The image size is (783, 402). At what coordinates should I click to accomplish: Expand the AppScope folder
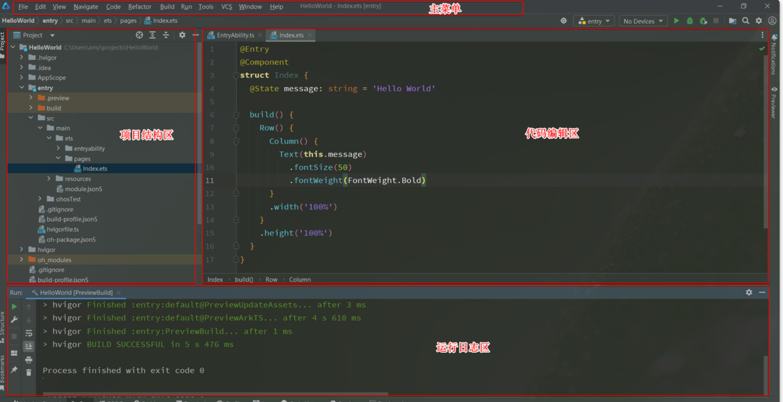click(x=21, y=77)
